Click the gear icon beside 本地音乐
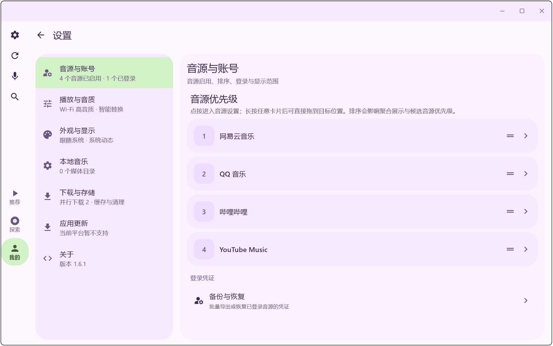 coord(48,166)
